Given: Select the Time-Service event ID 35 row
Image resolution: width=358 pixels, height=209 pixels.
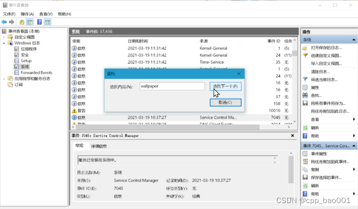Looking at the screenshot, I should pyautogui.click(x=182, y=62).
